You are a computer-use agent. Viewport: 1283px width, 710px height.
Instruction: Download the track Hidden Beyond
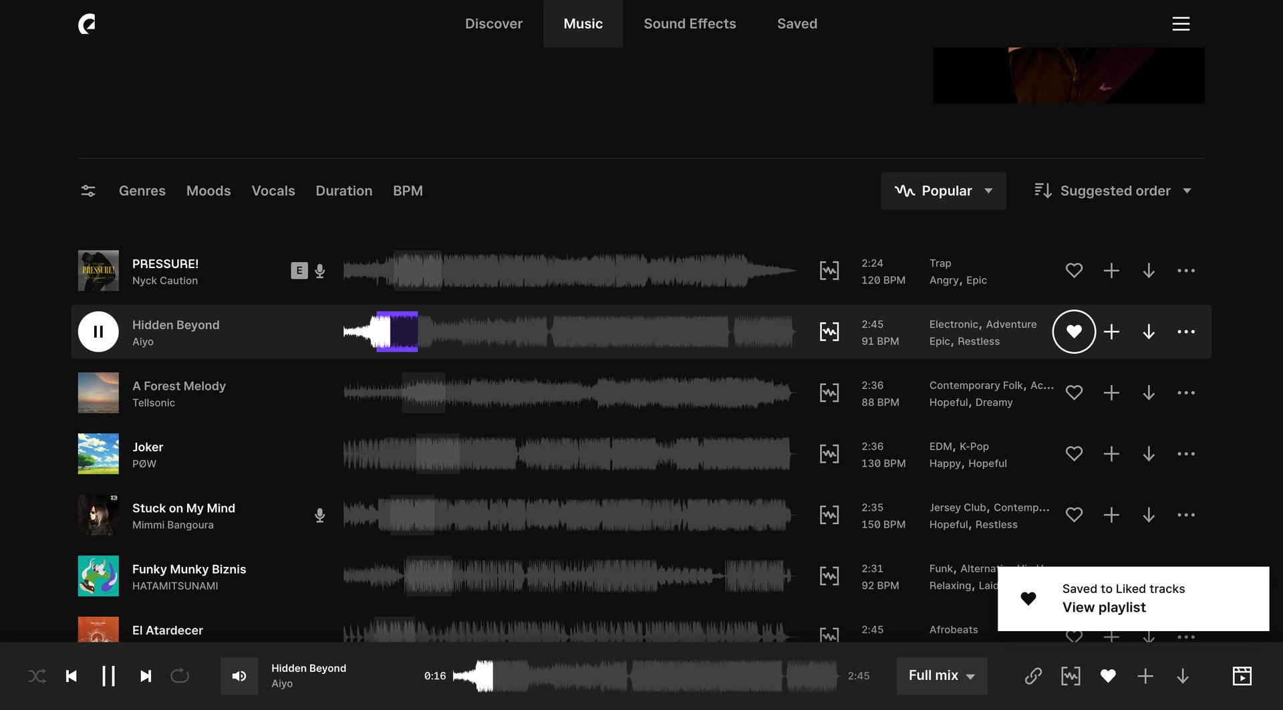tap(1149, 331)
